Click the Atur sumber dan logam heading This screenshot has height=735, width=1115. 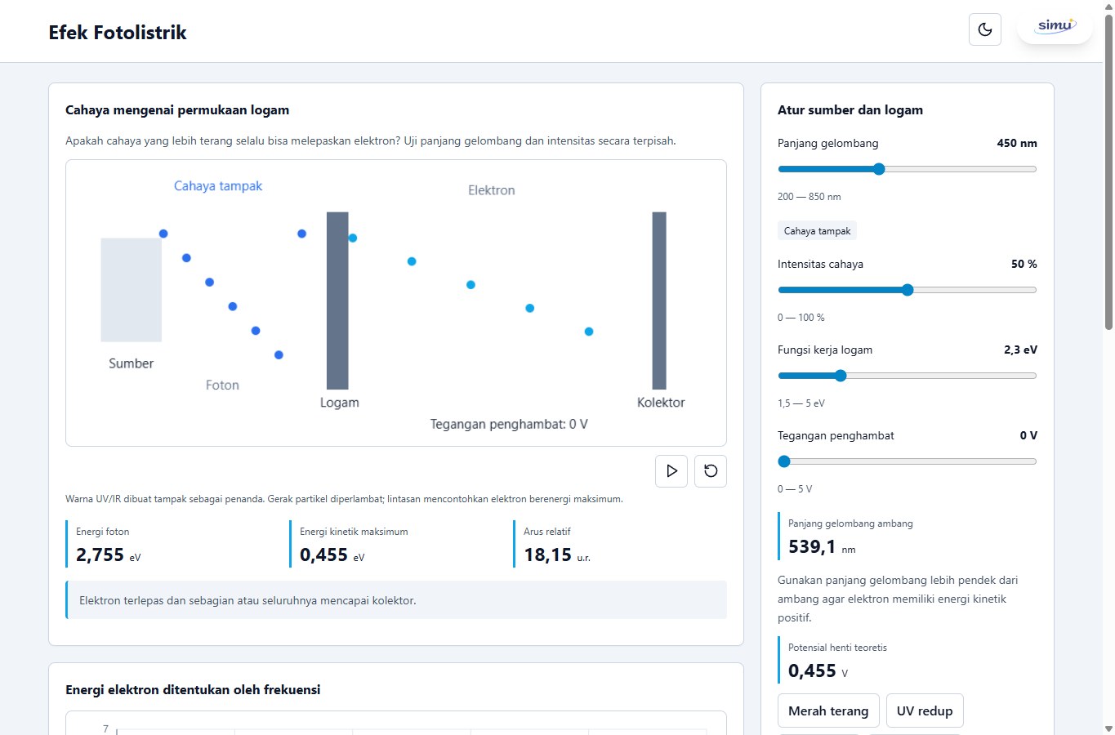[850, 110]
